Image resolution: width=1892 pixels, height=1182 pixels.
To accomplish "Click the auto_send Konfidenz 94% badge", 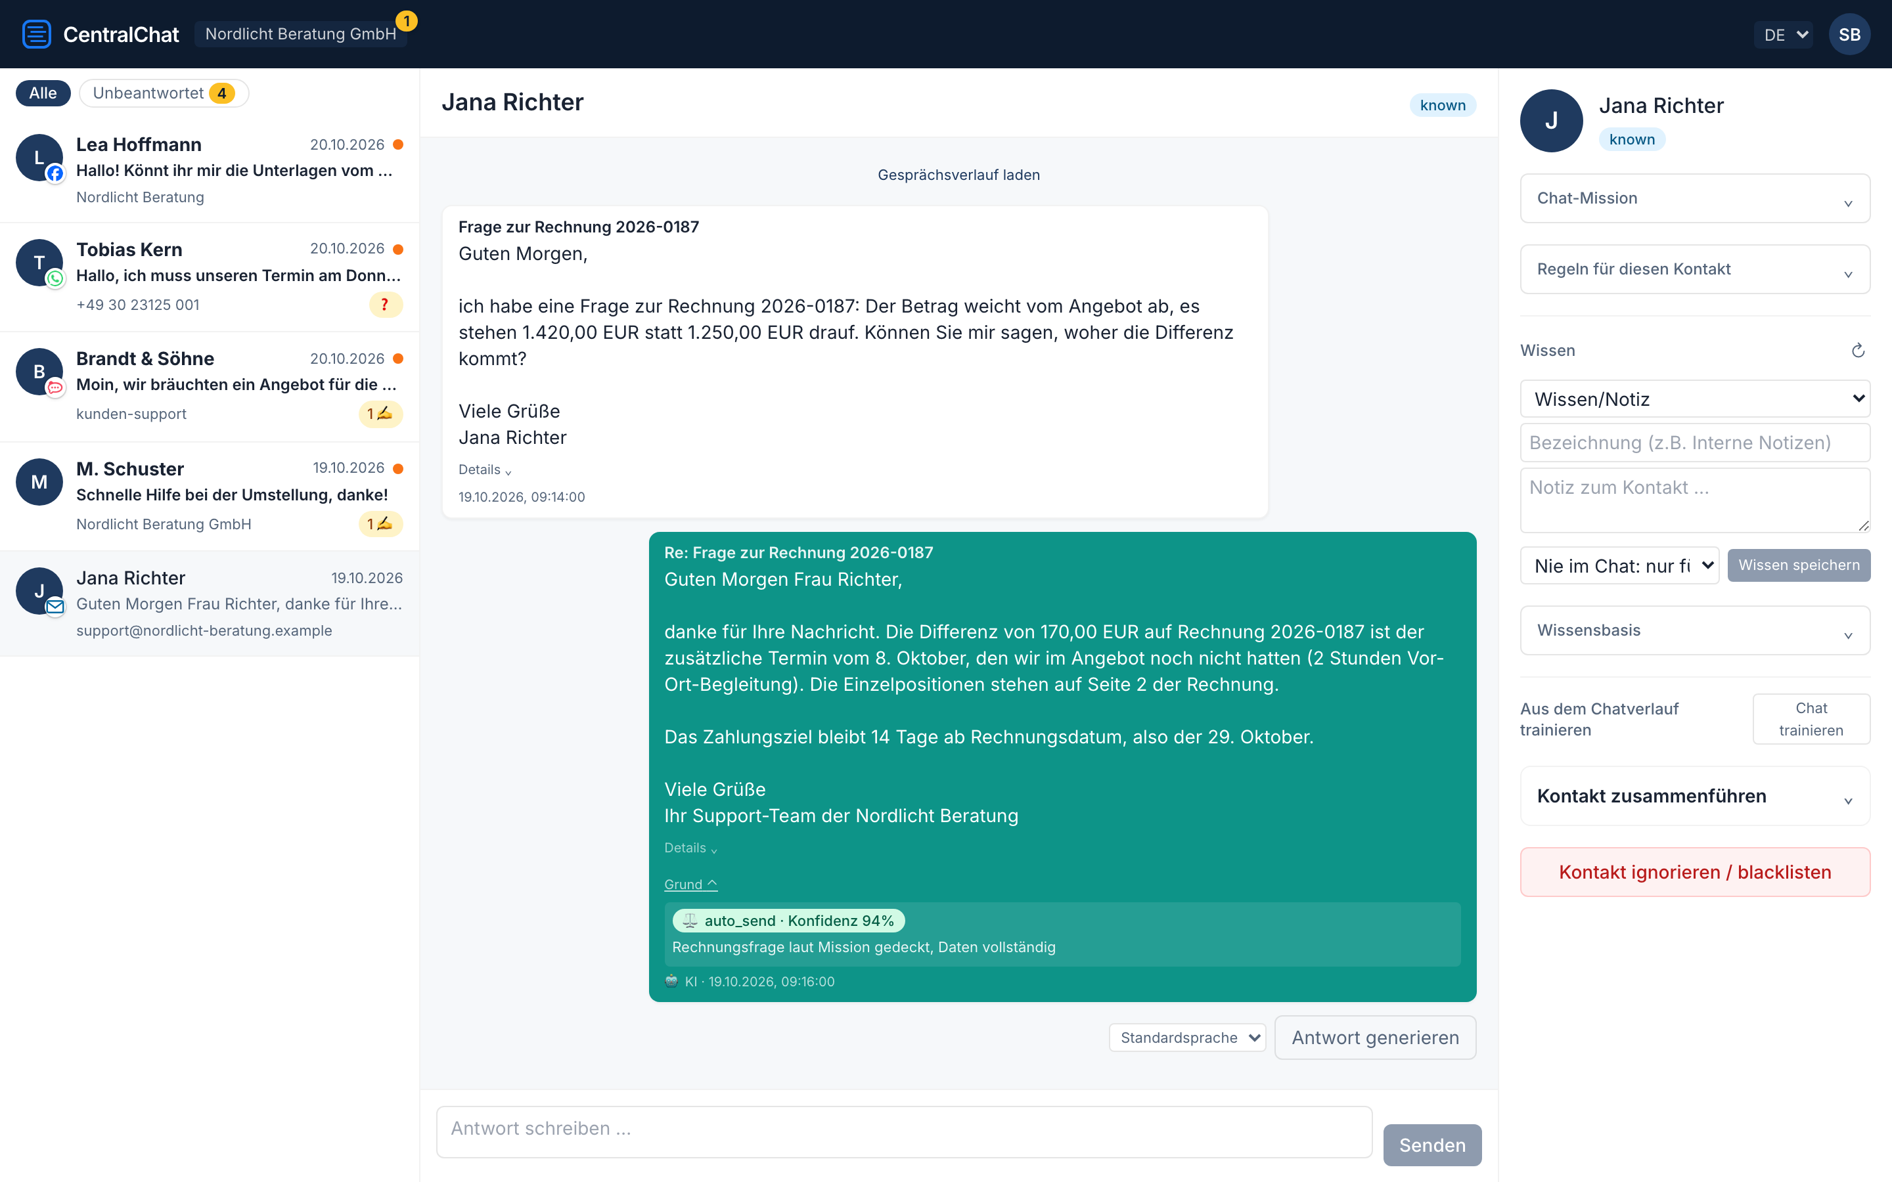I will (788, 921).
